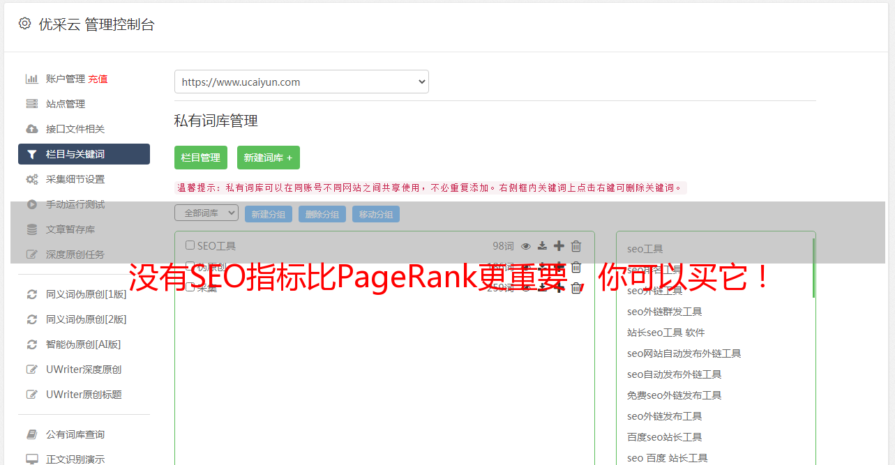Select keyword seo外链群发工具
The image size is (895, 465).
pyautogui.click(x=665, y=312)
